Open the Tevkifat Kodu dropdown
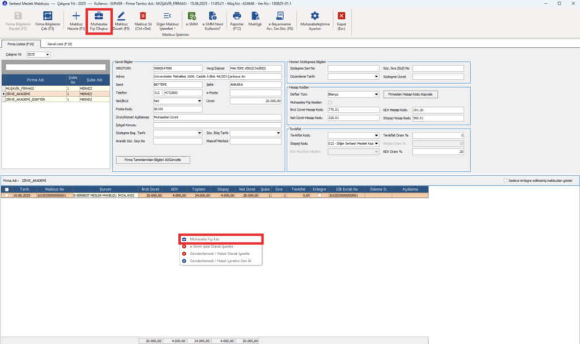 tap(376, 135)
